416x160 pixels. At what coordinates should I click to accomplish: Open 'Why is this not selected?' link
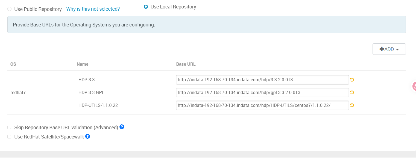(x=93, y=9)
